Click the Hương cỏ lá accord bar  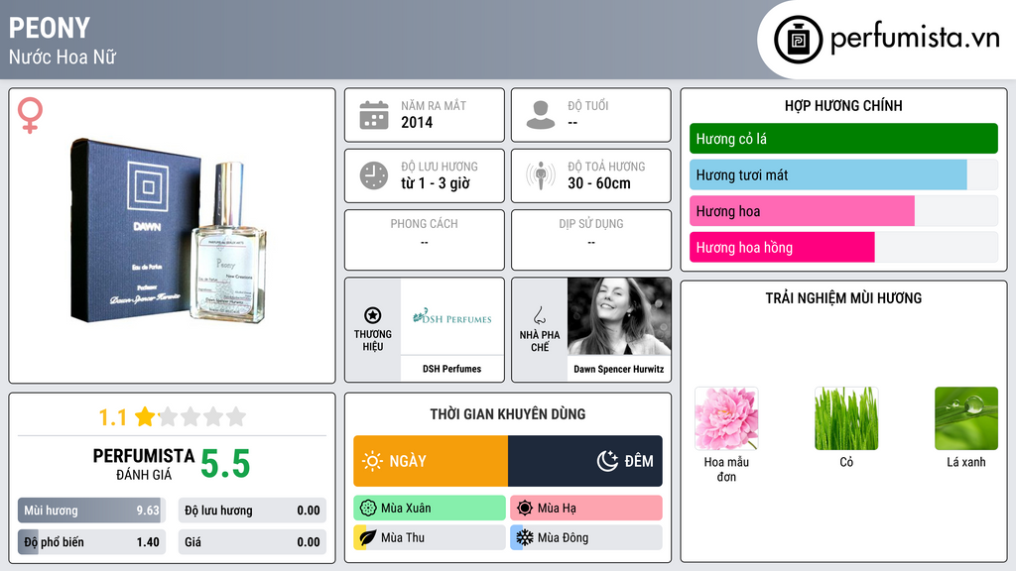(843, 139)
